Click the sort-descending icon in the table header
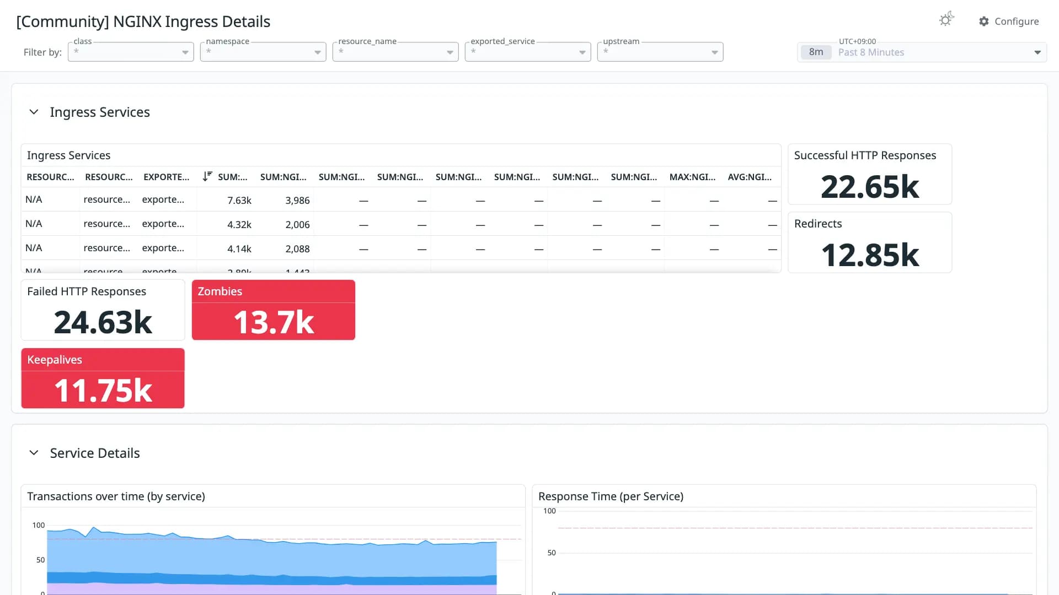The image size is (1059, 595). coord(207,176)
